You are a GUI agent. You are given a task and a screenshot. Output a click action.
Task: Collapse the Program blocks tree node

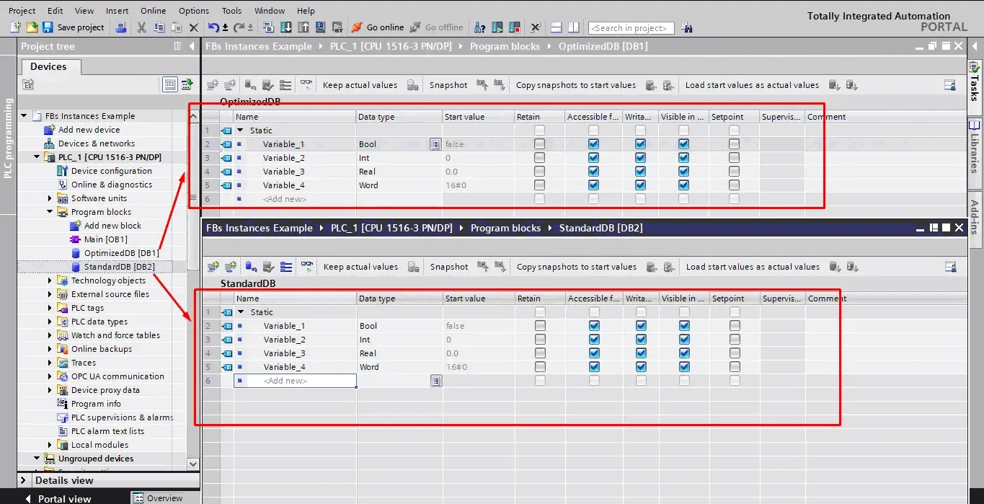point(50,212)
